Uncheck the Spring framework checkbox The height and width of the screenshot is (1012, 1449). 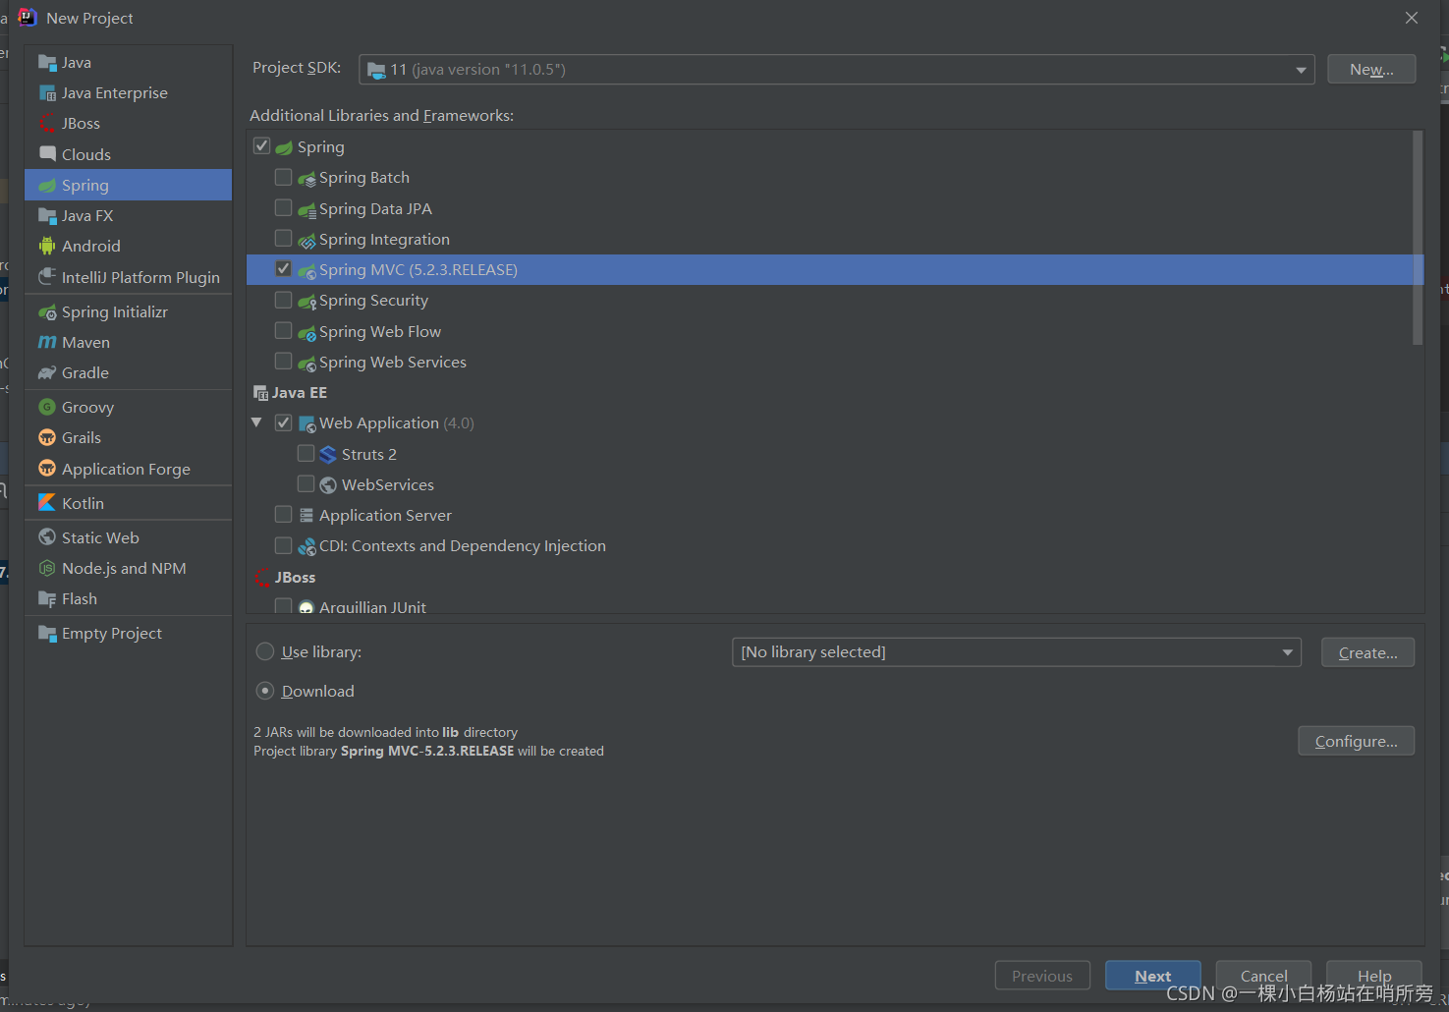[x=261, y=145]
